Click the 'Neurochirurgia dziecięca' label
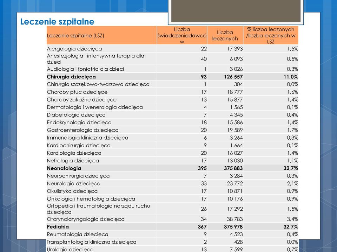This screenshot has width=337, height=252. [x=78, y=176]
